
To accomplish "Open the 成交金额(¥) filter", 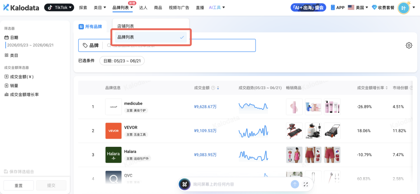I will tap(19, 77).
